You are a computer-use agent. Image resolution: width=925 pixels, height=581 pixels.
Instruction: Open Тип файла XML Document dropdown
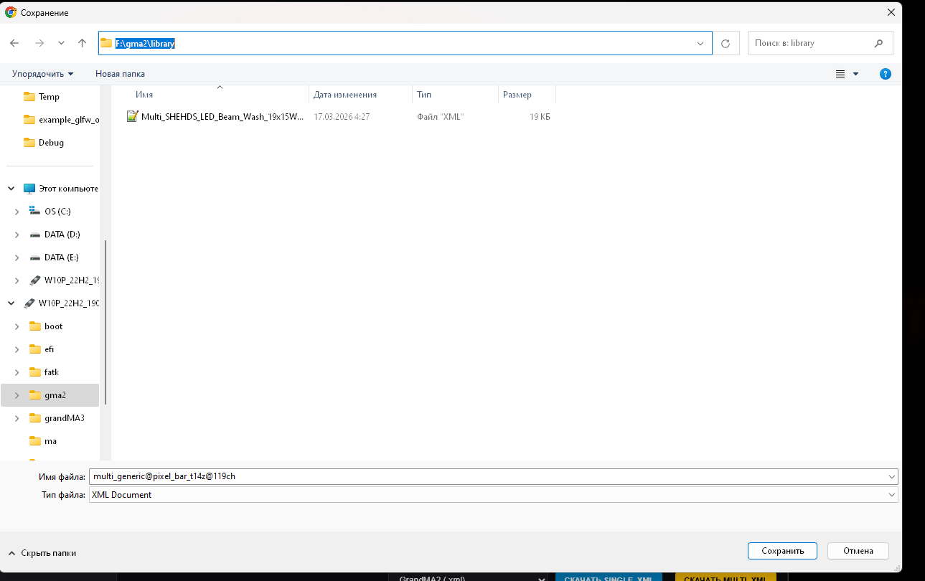494,495
